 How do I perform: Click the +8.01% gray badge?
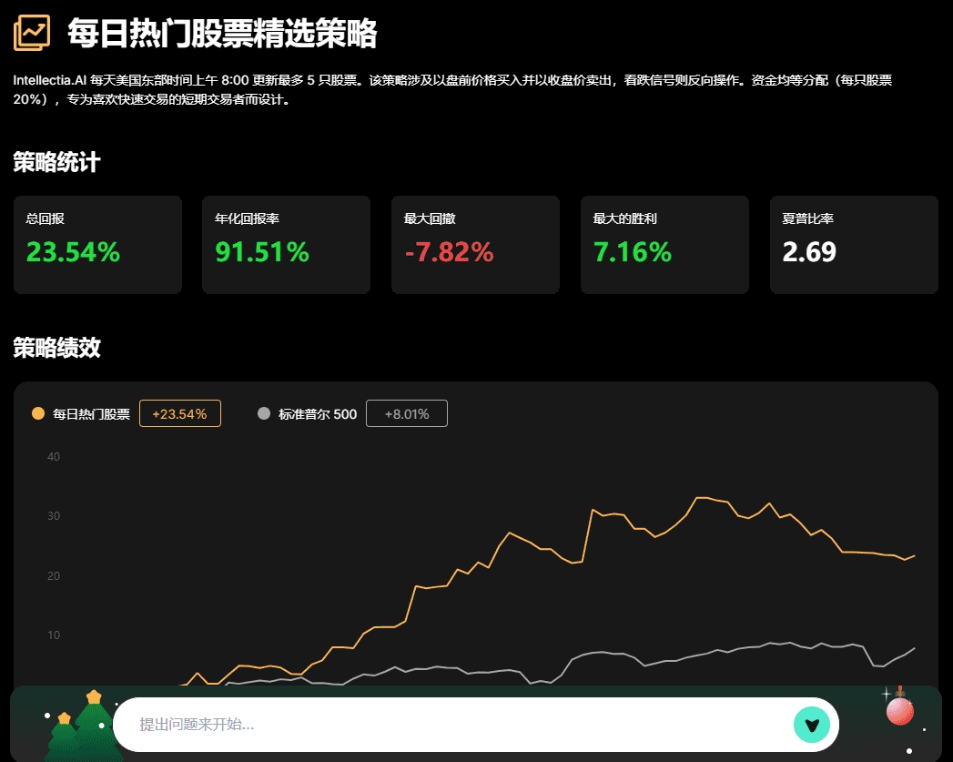pos(406,414)
